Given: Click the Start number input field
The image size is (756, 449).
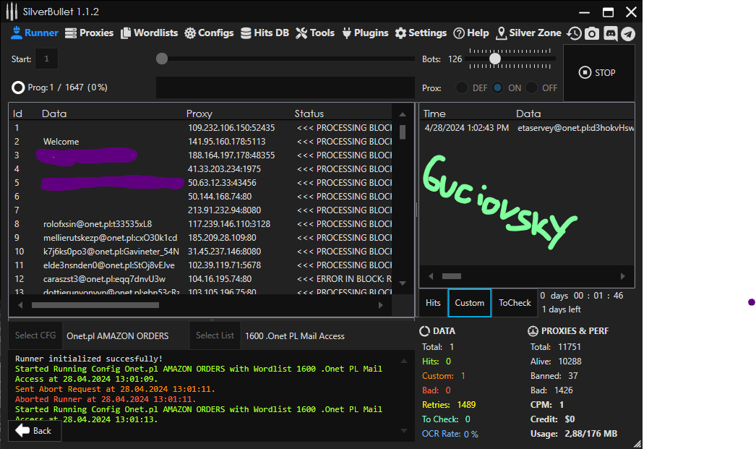Looking at the screenshot, I should pos(46,59).
